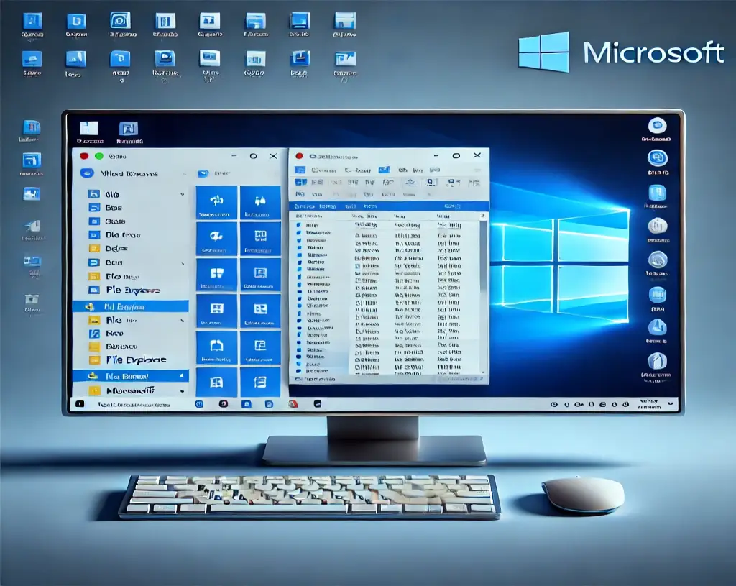Open the bottom-right tile in the Start tile grid
The width and height of the screenshot is (736, 586).
259,382
